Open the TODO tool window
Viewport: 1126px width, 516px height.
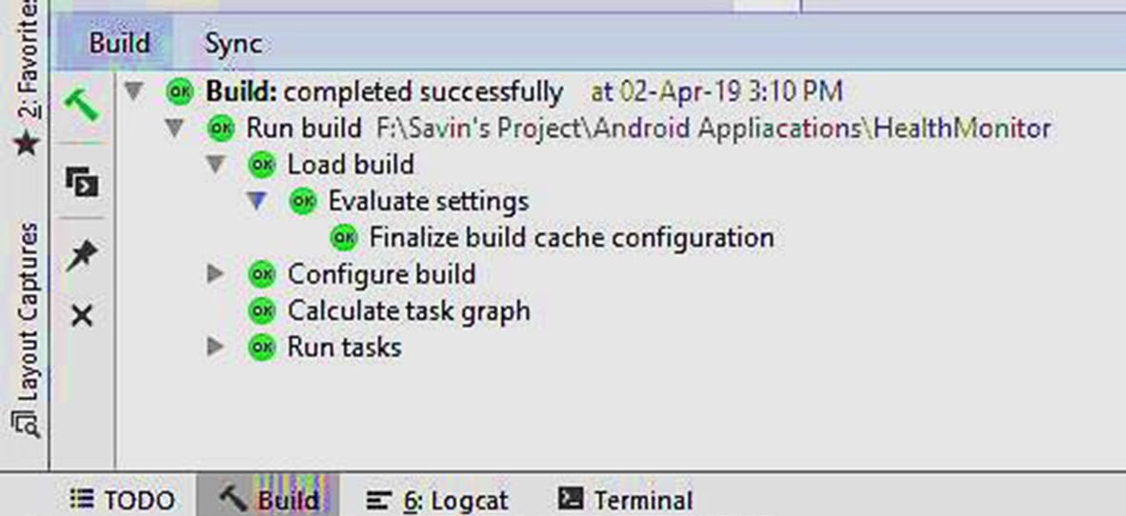[x=124, y=501]
